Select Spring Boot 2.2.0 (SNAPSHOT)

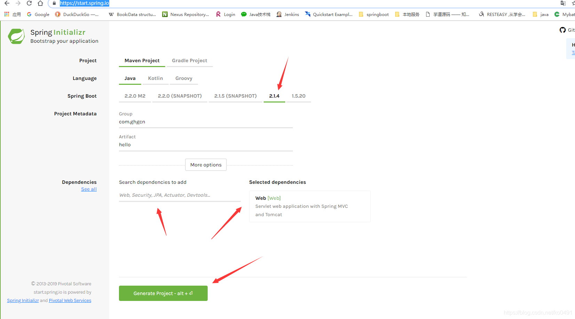[180, 96]
